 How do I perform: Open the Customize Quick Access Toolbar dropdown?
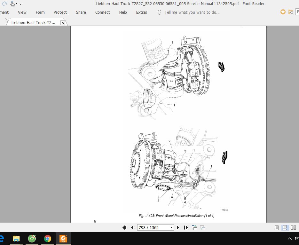click(20, 4)
